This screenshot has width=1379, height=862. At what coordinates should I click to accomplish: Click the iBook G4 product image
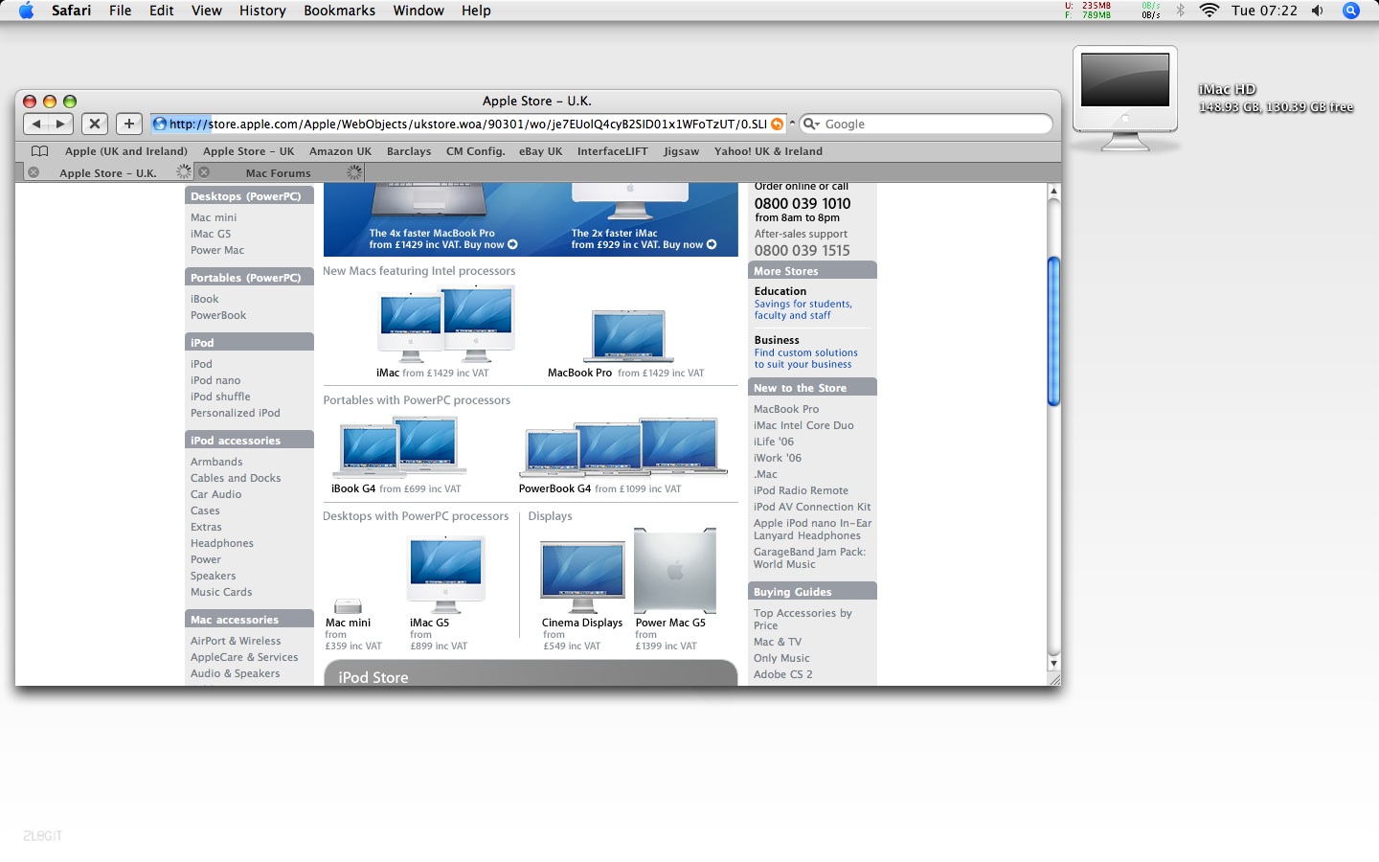pyautogui.click(x=399, y=447)
